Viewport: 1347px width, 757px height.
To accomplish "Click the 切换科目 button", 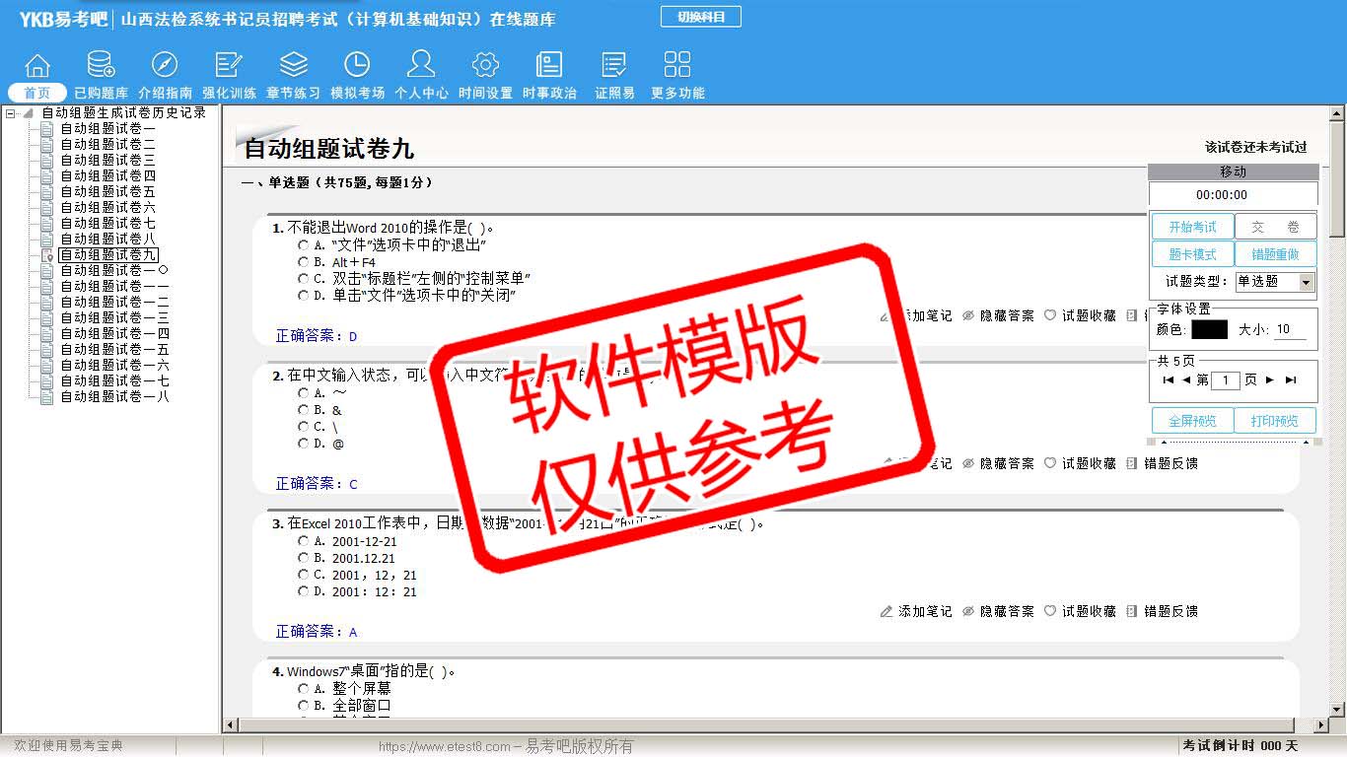I will pyautogui.click(x=700, y=17).
